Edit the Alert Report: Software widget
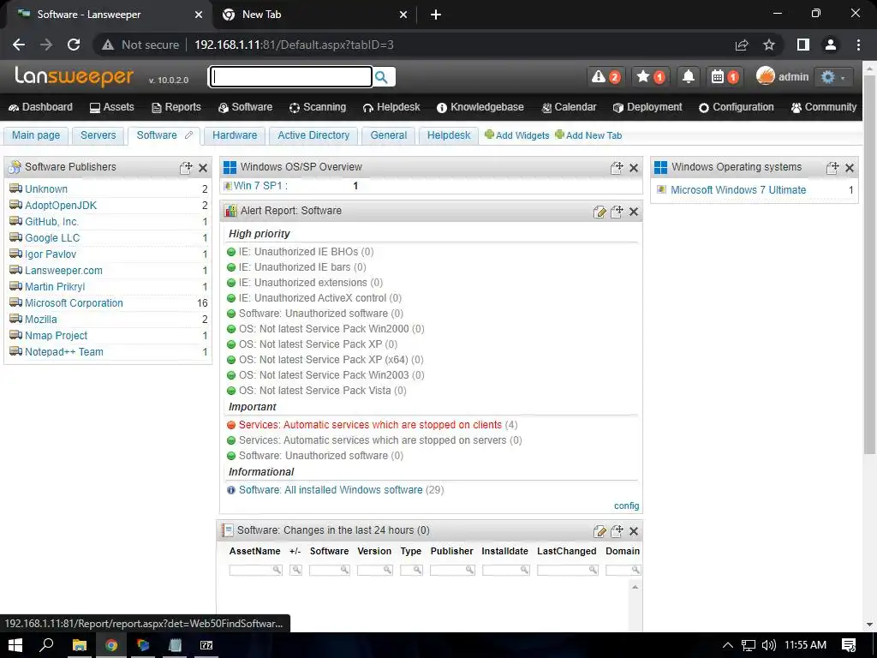This screenshot has height=658, width=877. [600, 212]
